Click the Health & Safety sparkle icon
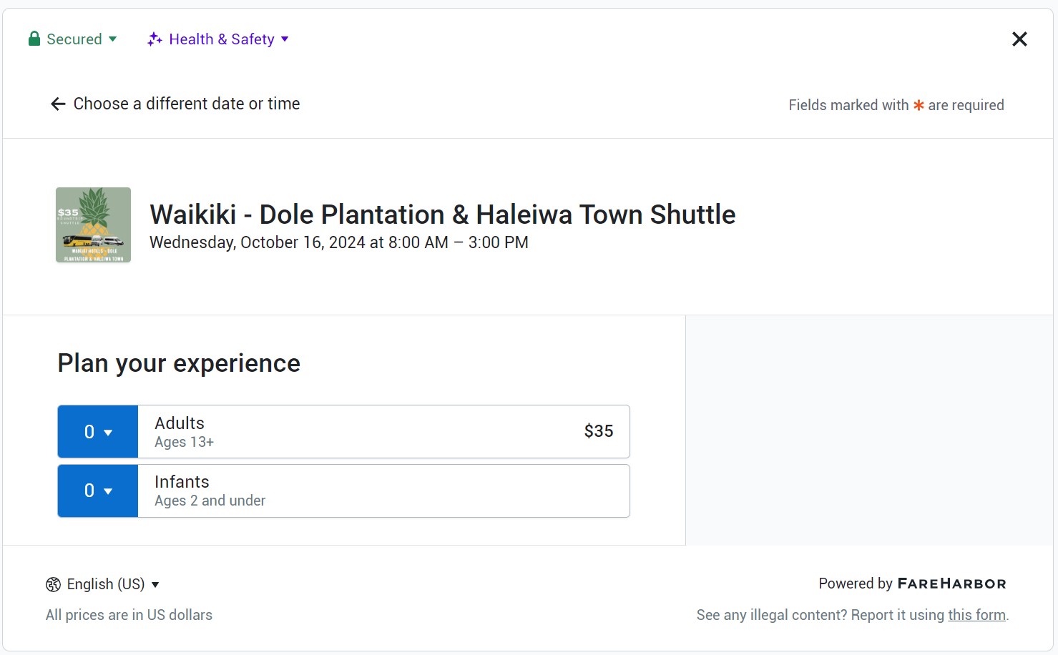Viewport: 1058px width, 655px height. [155, 39]
